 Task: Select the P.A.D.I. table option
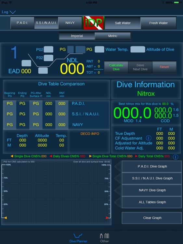click(x=22, y=23)
